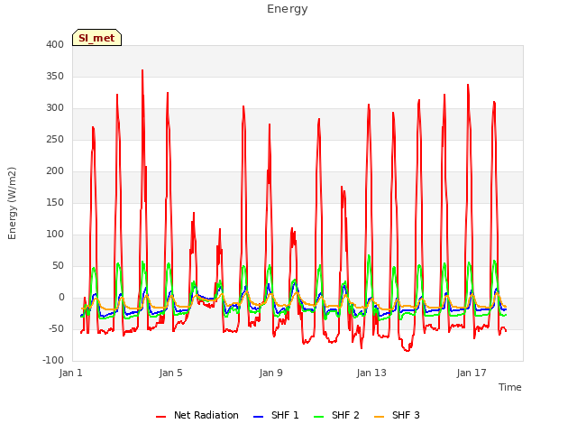Click the Jan 17 x-axis label
This screenshot has width=577, height=433.
tap(472, 373)
